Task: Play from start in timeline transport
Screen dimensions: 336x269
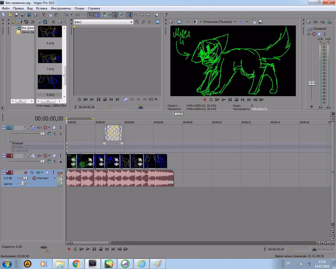Action: [x=82, y=249]
